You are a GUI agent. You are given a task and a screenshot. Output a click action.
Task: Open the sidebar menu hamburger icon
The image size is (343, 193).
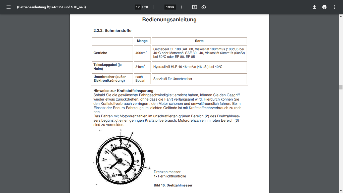tap(9, 7)
